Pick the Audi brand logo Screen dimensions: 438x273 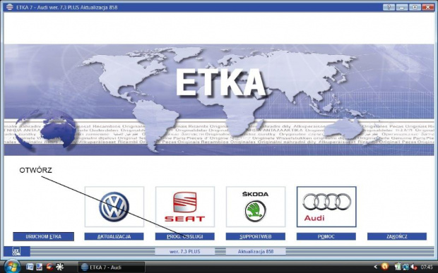click(326, 207)
